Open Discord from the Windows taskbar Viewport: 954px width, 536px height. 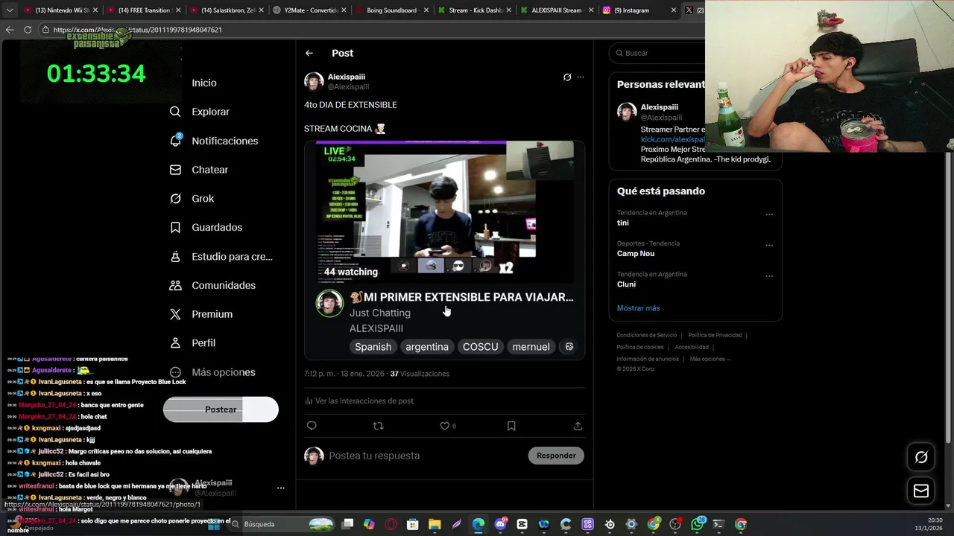[x=500, y=524]
